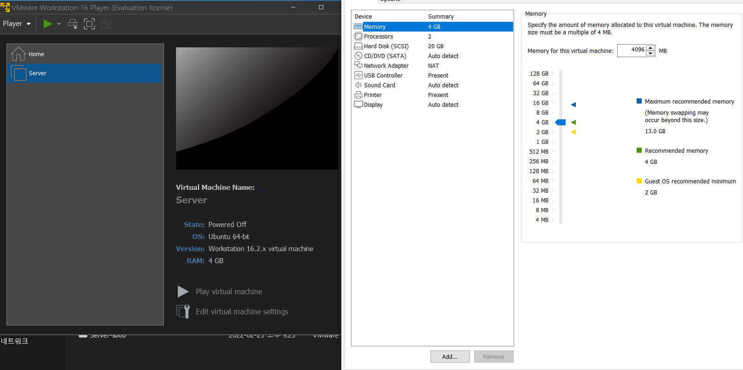The width and height of the screenshot is (743, 370).
Task: Click the virtual machine preview thumbnail
Action: 257,108
